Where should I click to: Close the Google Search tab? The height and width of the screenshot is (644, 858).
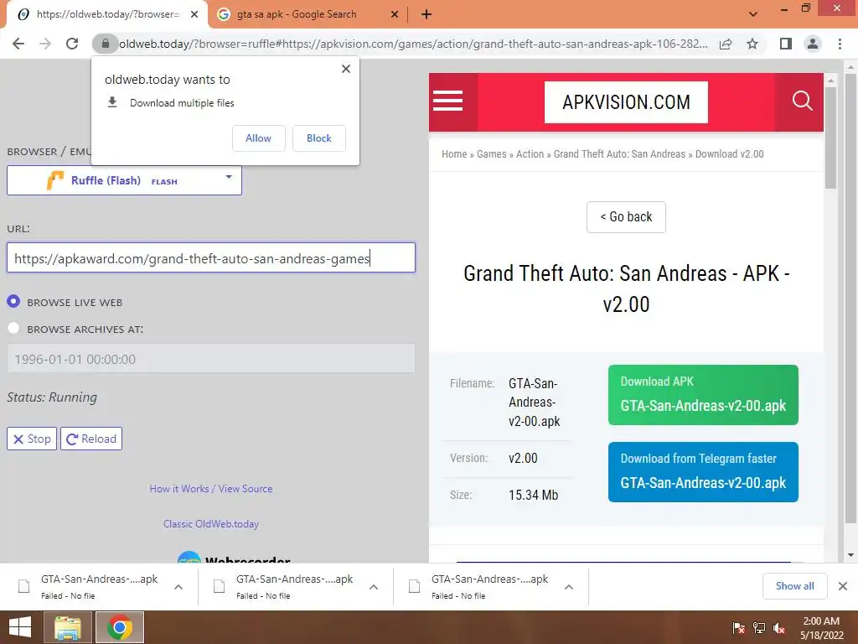click(x=395, y=14)
